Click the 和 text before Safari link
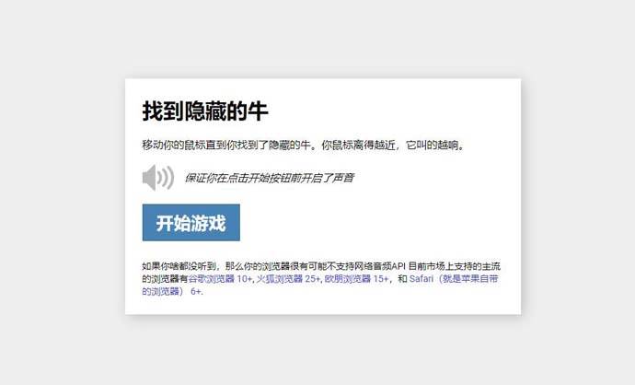Screen dimensions: 635x385 pyautogui.click(x=402, y=279)
